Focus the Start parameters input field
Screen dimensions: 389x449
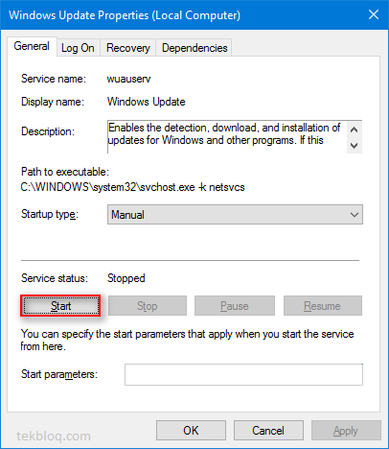[243, 374]
